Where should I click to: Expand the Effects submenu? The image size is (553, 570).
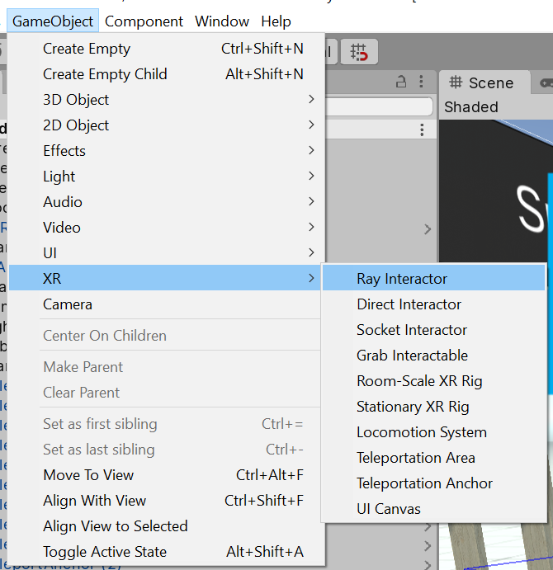(166, 150)
